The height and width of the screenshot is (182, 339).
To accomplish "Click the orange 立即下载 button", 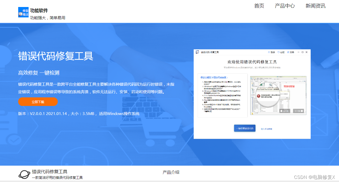I will click(38, 102).
